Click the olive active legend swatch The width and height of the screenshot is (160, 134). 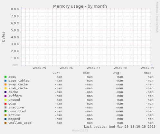5,115
